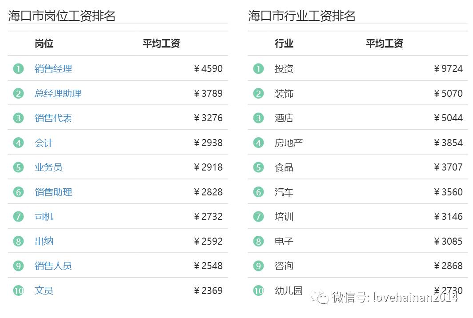The height and width of the screenshot is (318, 473).
Task: Click the rank 3 badge beside 销售代表
Action: [18, 118]
